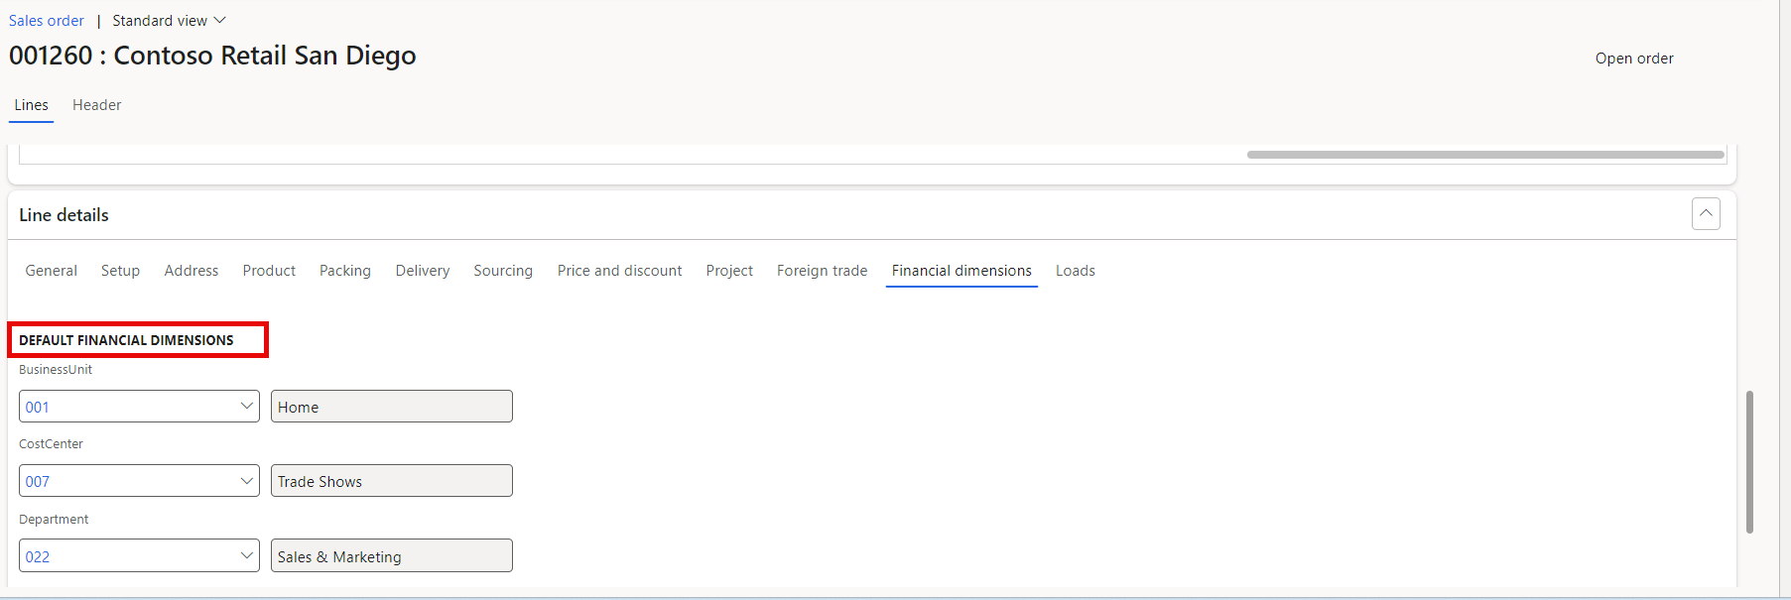Click the vertical page scrollbar

tap(1749, 461)
